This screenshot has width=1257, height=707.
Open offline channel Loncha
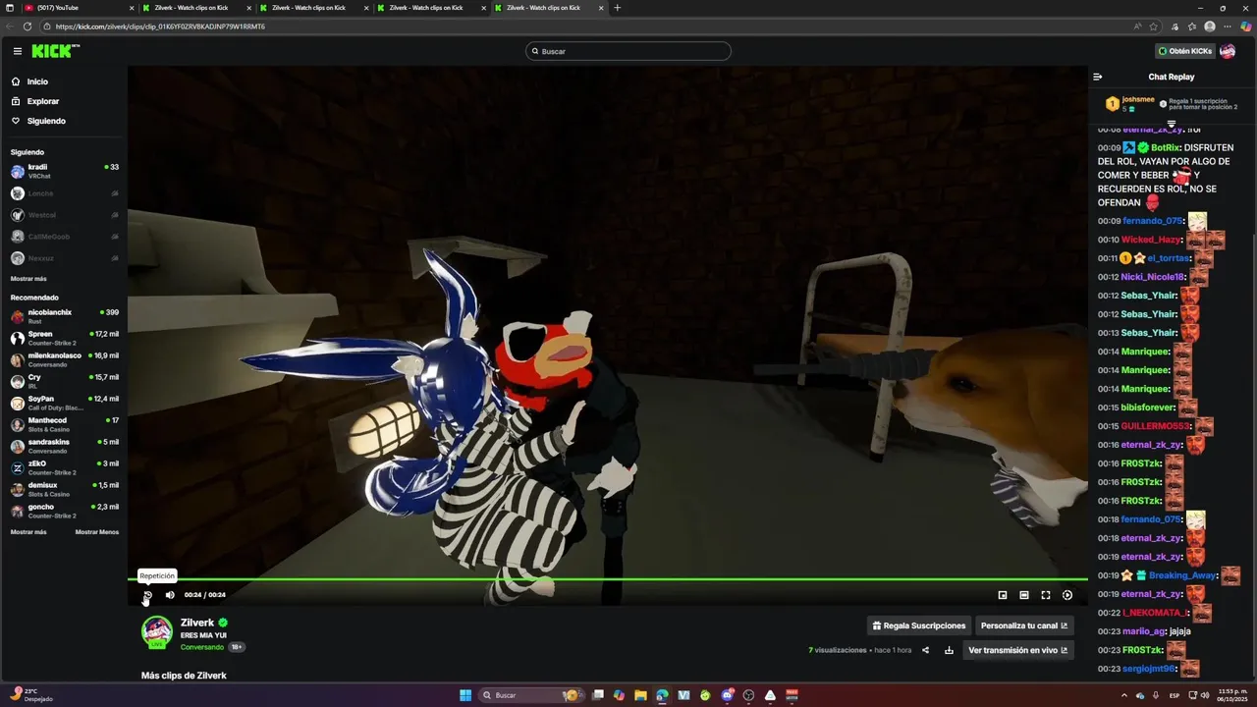(64, 193)
